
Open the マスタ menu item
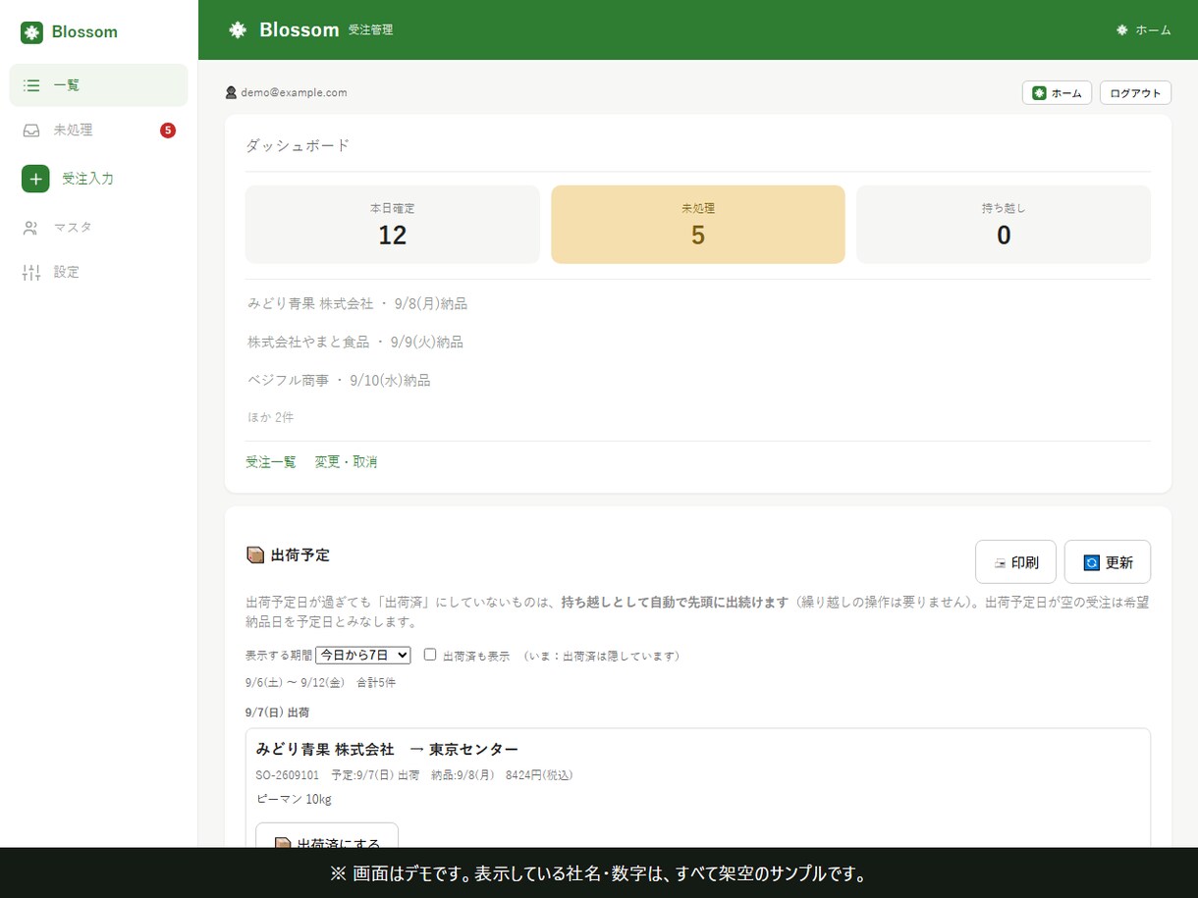click(98, 228)
